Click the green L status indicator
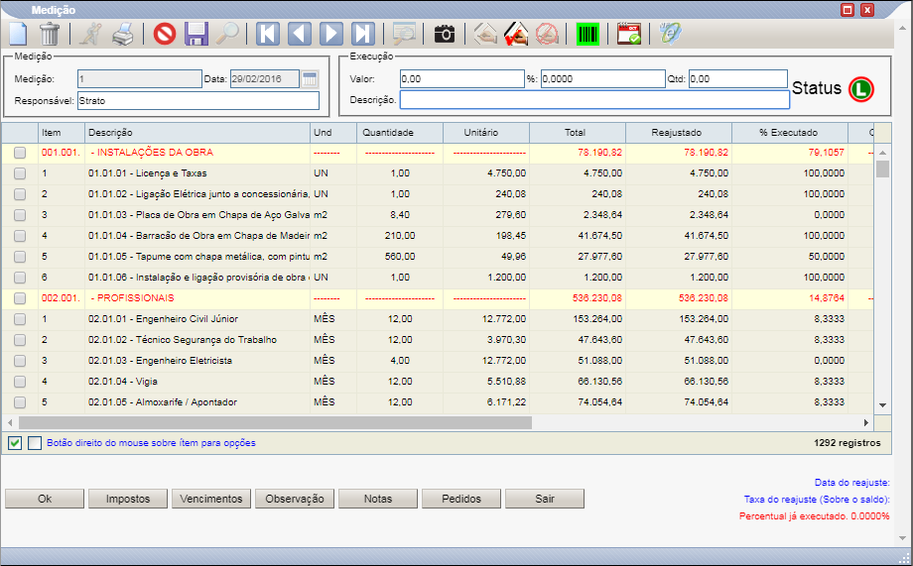The width and height of the screenshot is (913, 566). coord(861,89)
